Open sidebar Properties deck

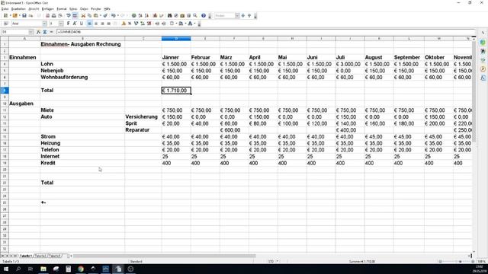point(483,42)
